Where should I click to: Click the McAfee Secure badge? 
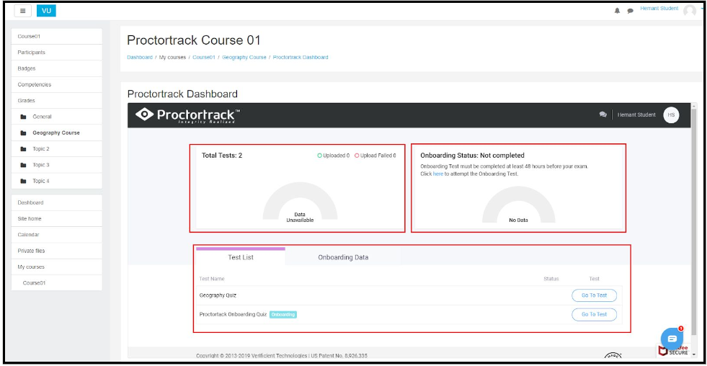click(x=674, y=349)
